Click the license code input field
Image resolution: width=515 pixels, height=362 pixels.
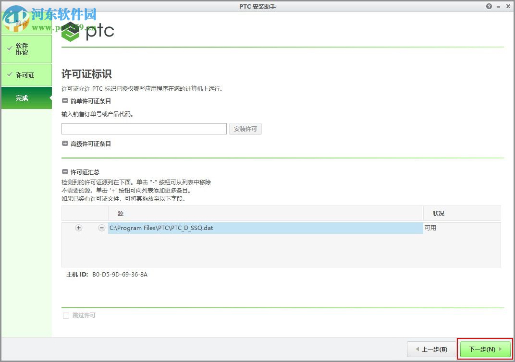pyautogui.click(x=144, y=128)
